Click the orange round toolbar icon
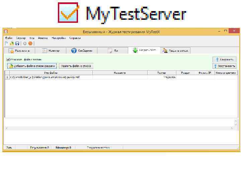Image resolution: width=241 pixels, height=181 pixels. pyautogui.click(x=30, y=44)
